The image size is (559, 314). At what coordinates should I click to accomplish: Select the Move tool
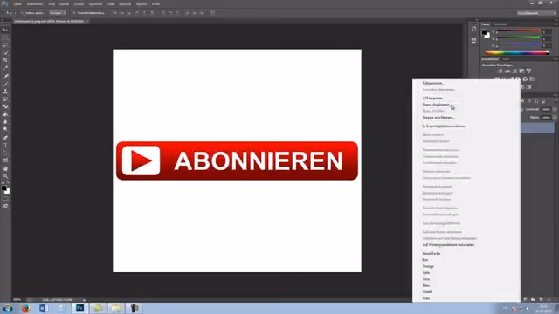tap(6, 29)
